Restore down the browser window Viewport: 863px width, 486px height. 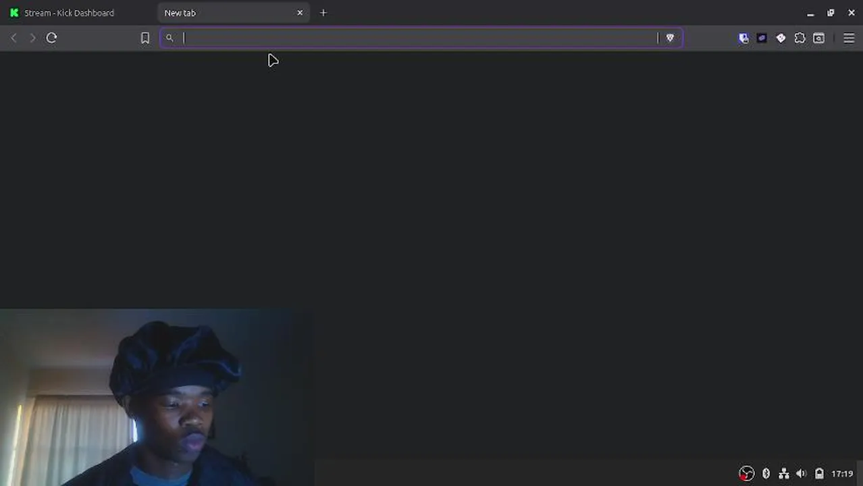point(831,13)
